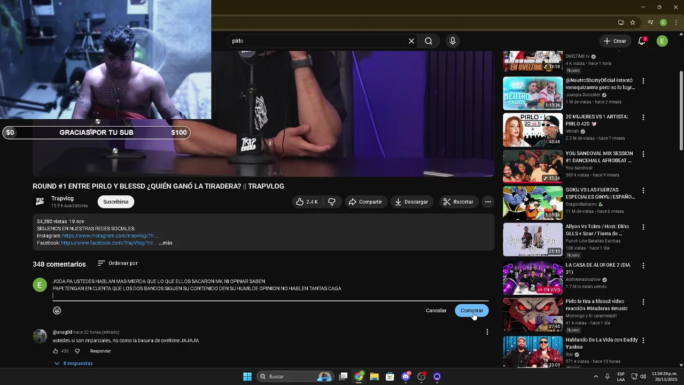This screenshot has width=684, height=385.
Task: Open Goku vs Fuerzas Especiales thumbnail
Action: click(533, 203)
